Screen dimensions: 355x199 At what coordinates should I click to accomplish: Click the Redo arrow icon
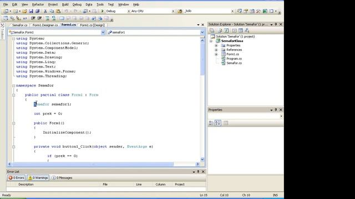pos(75,11)
